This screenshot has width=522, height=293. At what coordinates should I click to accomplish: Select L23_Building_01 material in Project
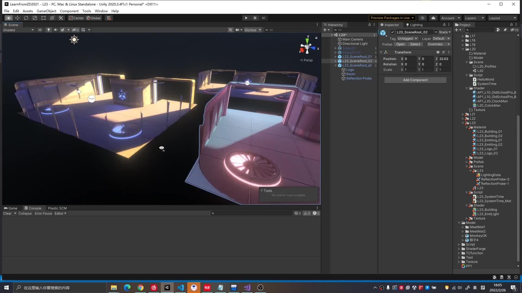[489, 132]
